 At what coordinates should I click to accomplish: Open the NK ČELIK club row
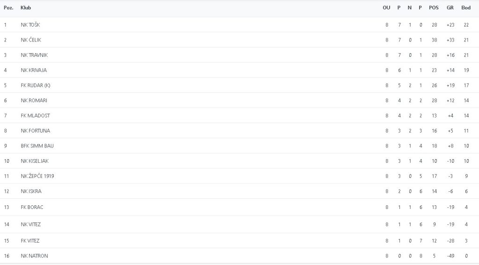point(31,40)
